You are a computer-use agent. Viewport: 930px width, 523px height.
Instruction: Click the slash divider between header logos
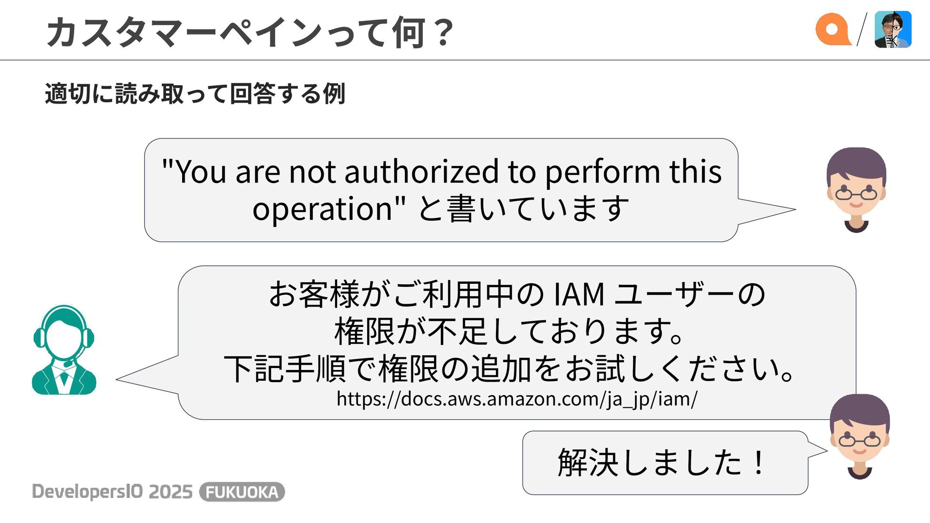point(862,30)
